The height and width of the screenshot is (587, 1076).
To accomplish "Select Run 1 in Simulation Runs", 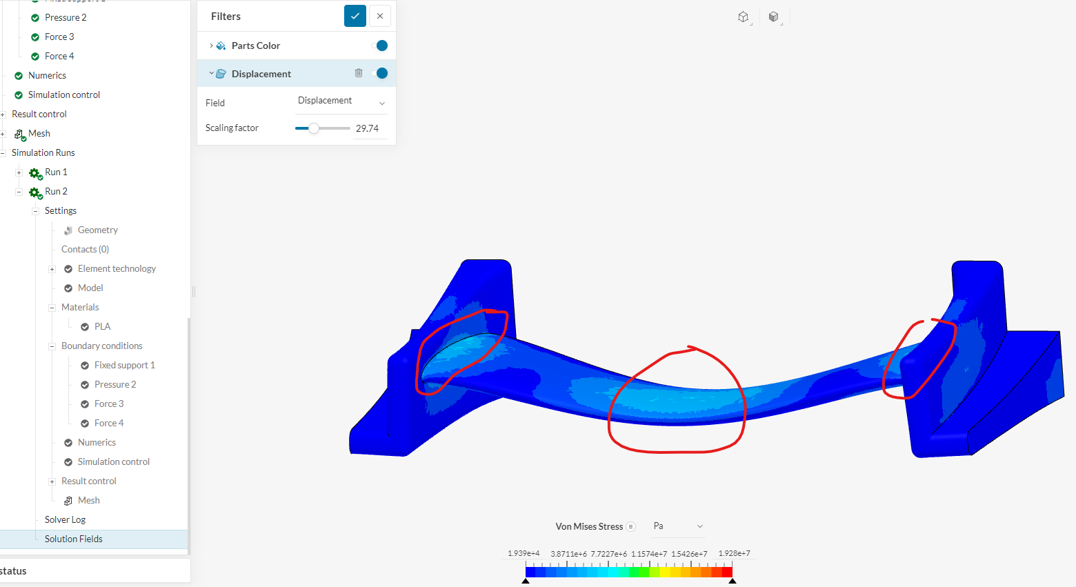I will [x=56, y=172].
